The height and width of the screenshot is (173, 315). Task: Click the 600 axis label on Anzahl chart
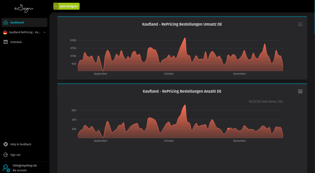(74, 110)
